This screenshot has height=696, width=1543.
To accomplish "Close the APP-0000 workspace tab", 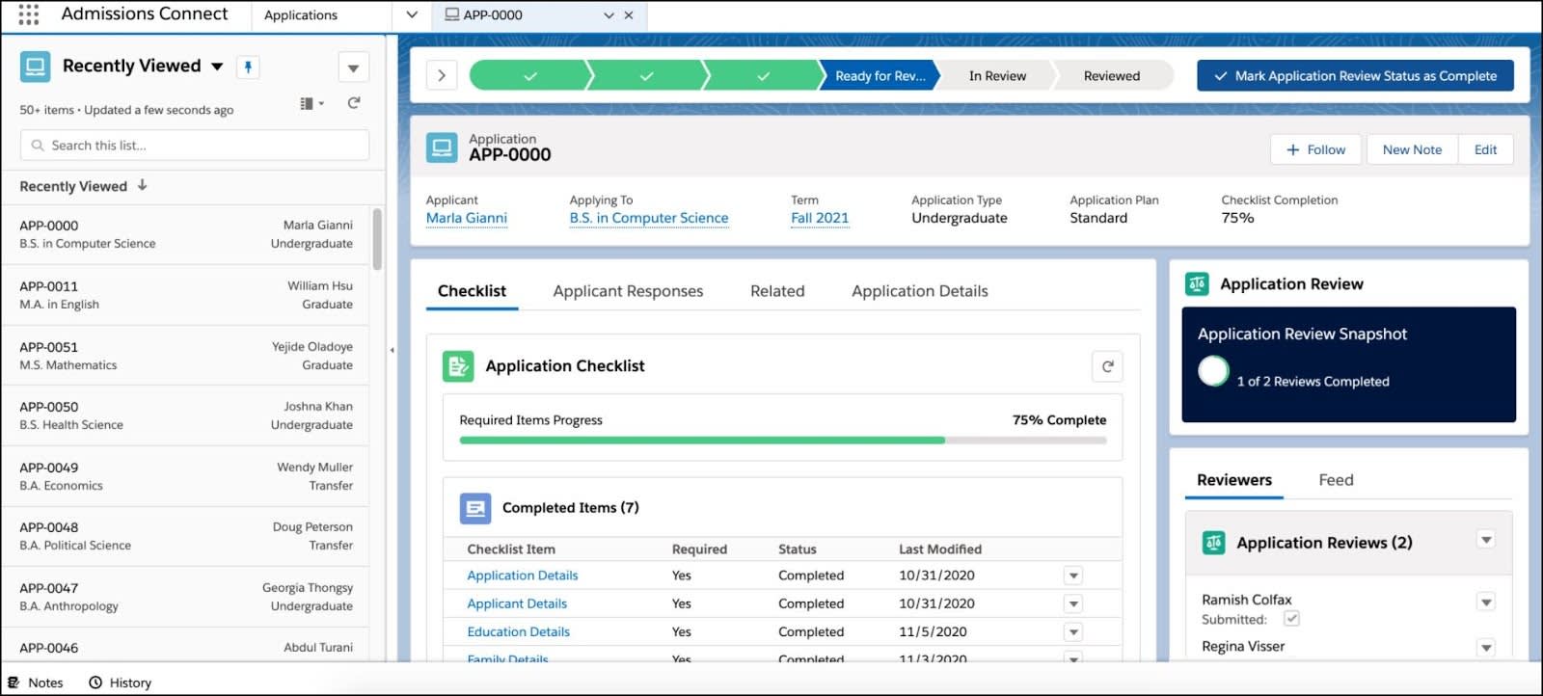I will point(629,15).
